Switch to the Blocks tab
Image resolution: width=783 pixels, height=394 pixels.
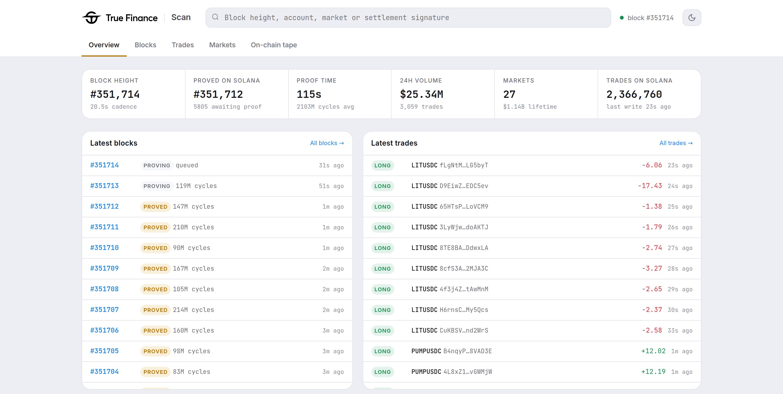tap(145, 45)
